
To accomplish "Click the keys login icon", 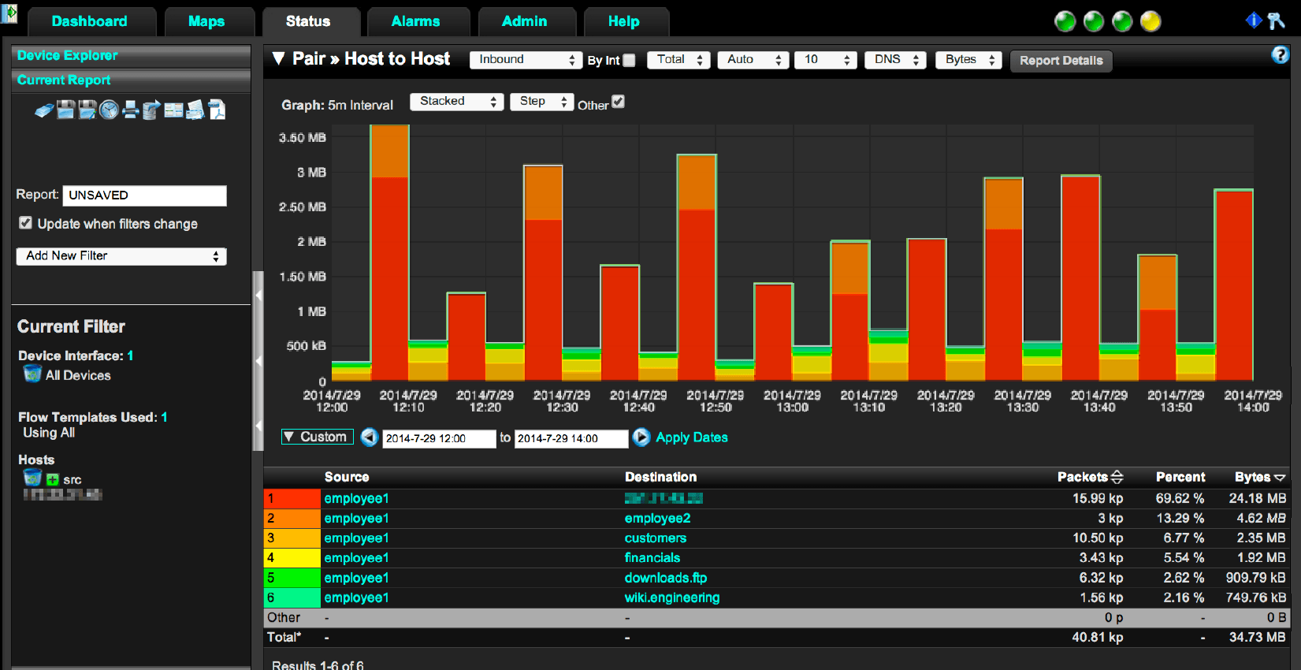I will coord(1276,20).
